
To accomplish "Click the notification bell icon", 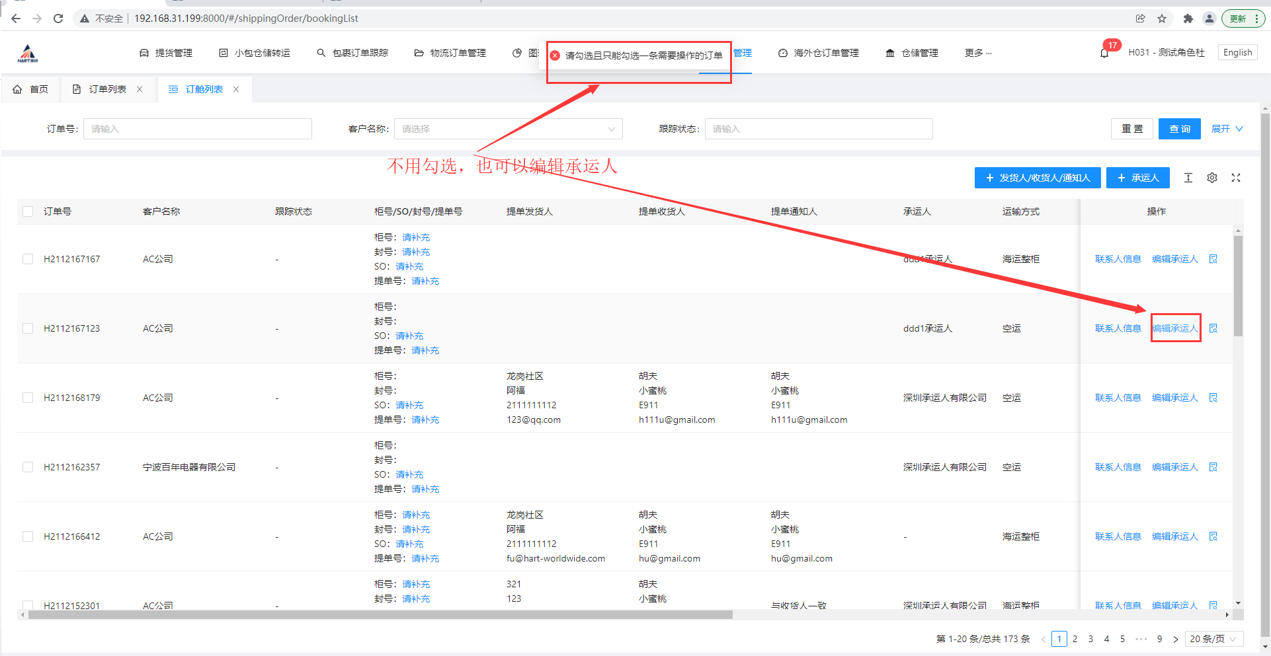I will pyautogui.click(x=1104, y=53).
